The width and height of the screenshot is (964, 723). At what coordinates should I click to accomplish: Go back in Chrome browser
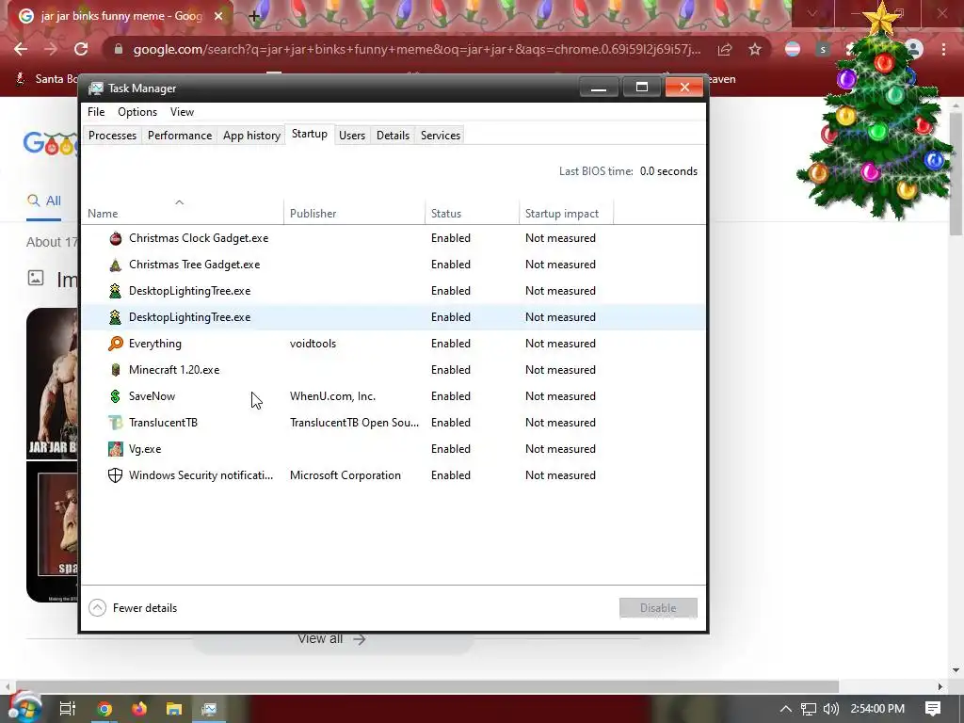pos(21,49)
